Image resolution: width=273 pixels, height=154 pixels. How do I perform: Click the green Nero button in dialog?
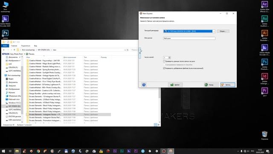click(x=175, y=85)
